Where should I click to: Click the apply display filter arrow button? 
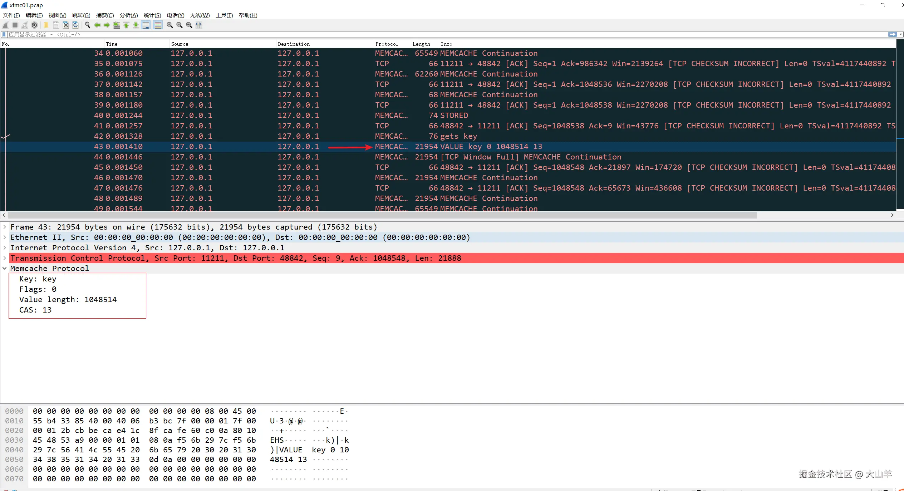click(892, 34)
